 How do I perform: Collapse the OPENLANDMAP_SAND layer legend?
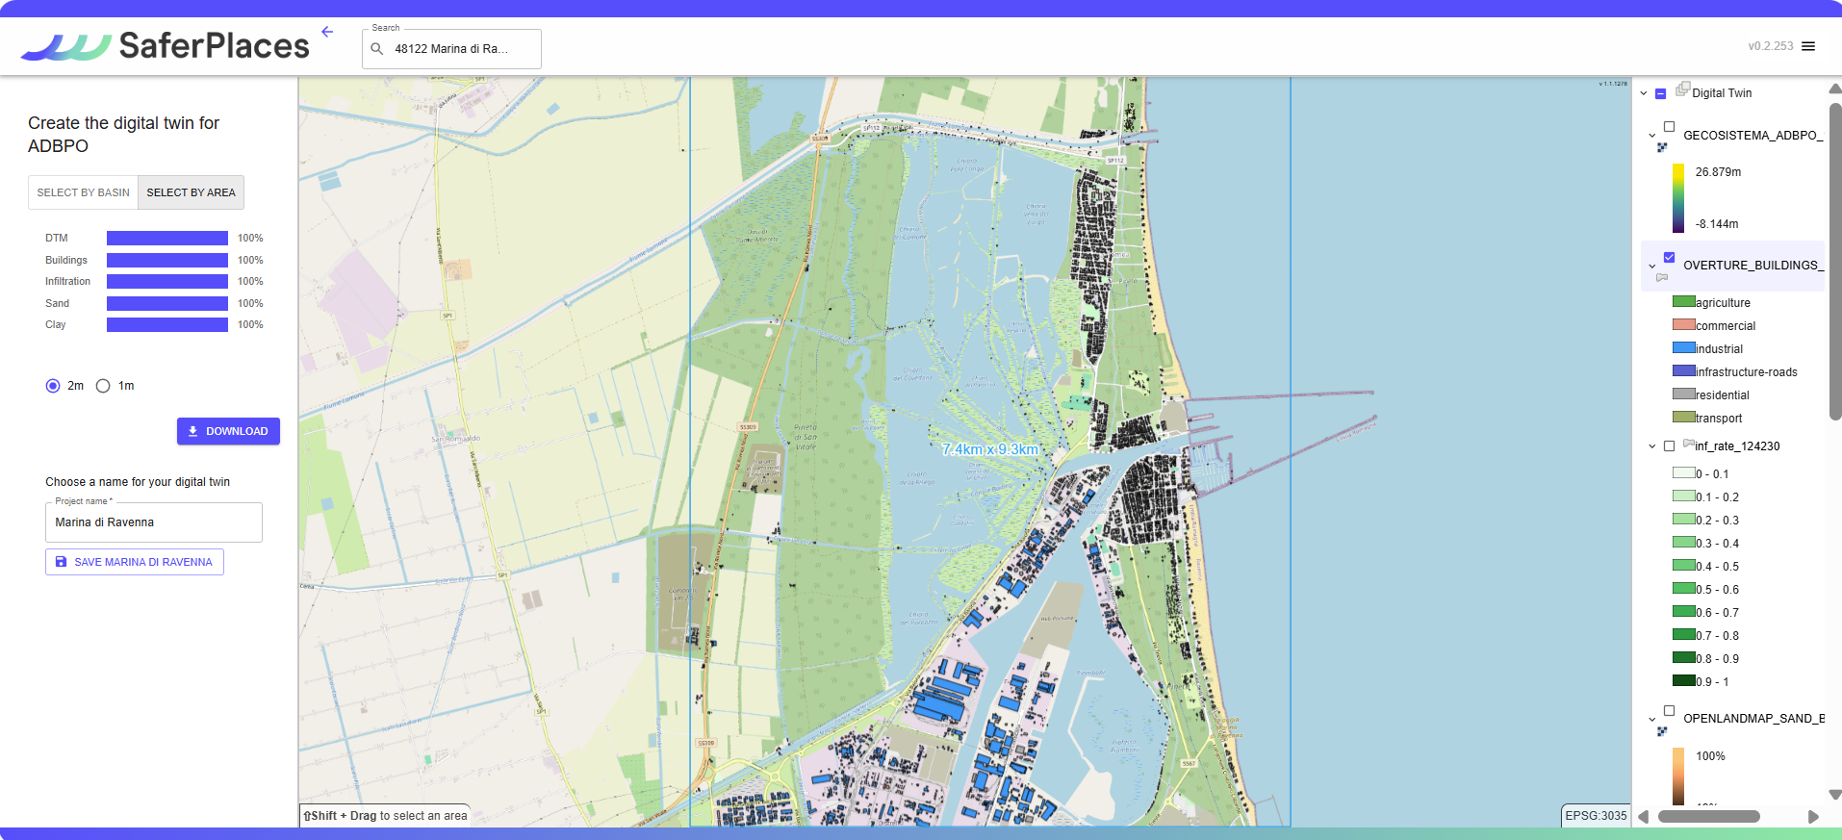tap(1652, 719)
